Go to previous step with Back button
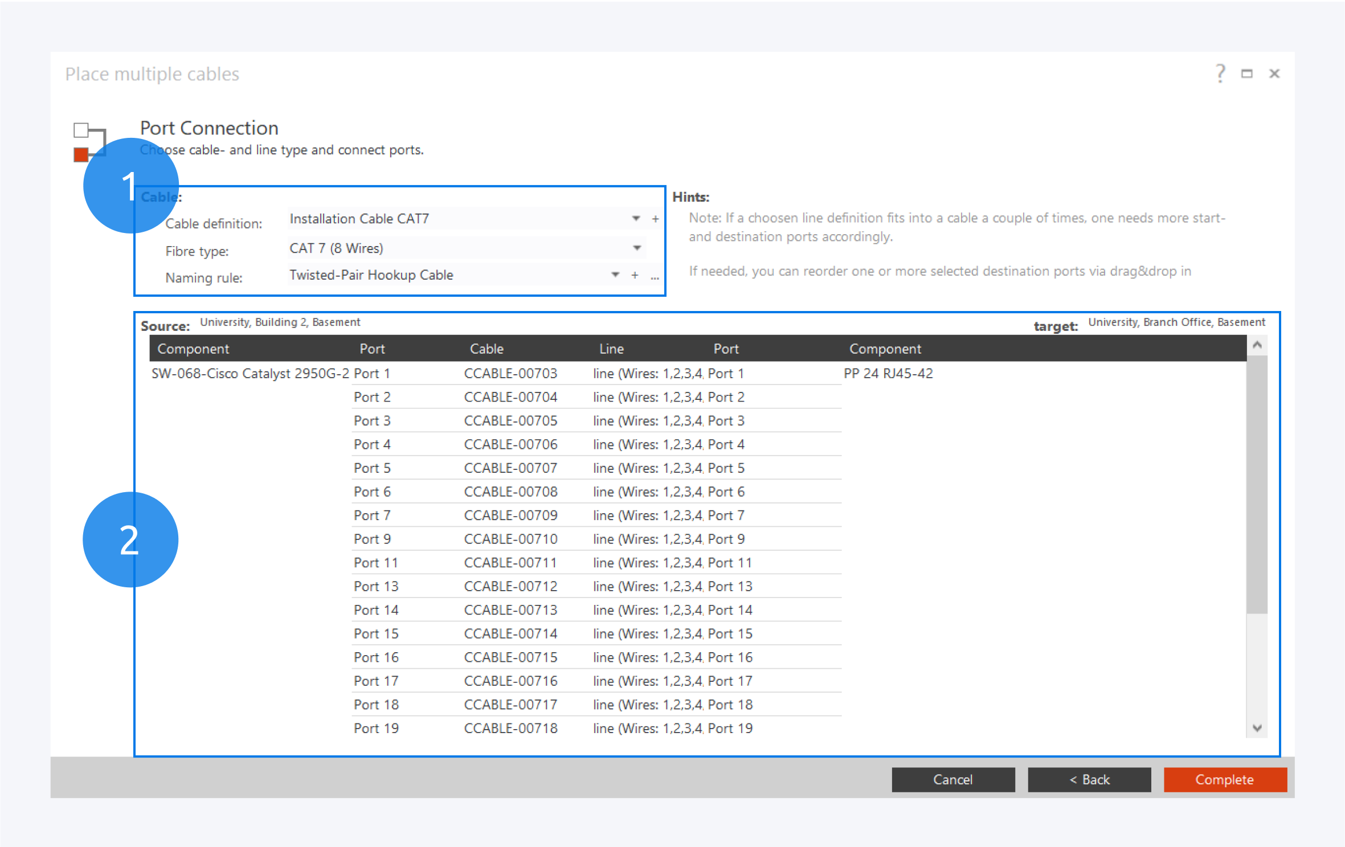The width and height of the screenshot is (1345, 847). (x=1089, y=779)
